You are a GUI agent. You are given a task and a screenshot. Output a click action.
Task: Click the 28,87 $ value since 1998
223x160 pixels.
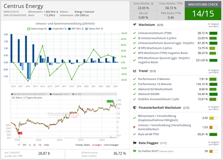coord(44,153)
